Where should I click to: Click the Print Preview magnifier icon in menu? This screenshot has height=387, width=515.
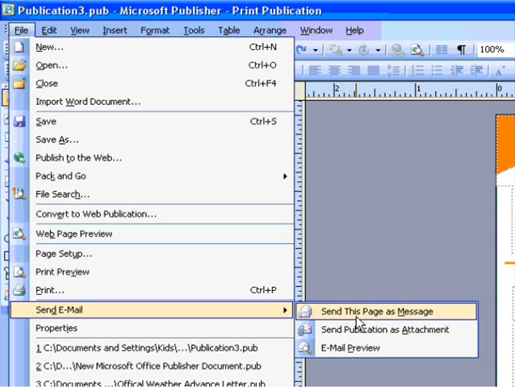coord(19,272)
